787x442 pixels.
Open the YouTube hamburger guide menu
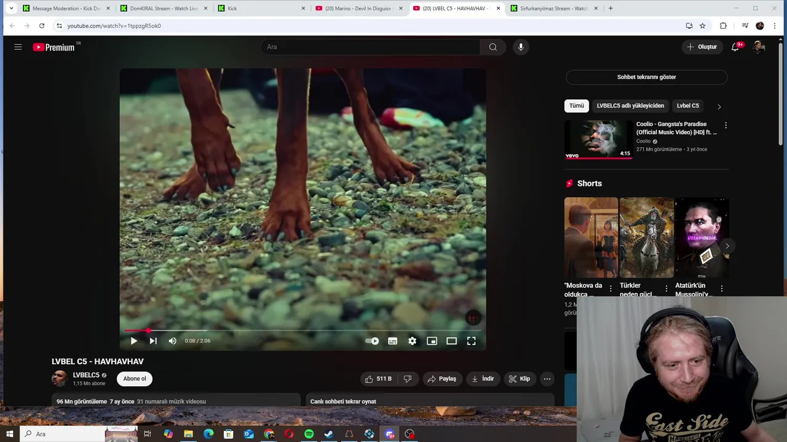click(x=18, y=47)
